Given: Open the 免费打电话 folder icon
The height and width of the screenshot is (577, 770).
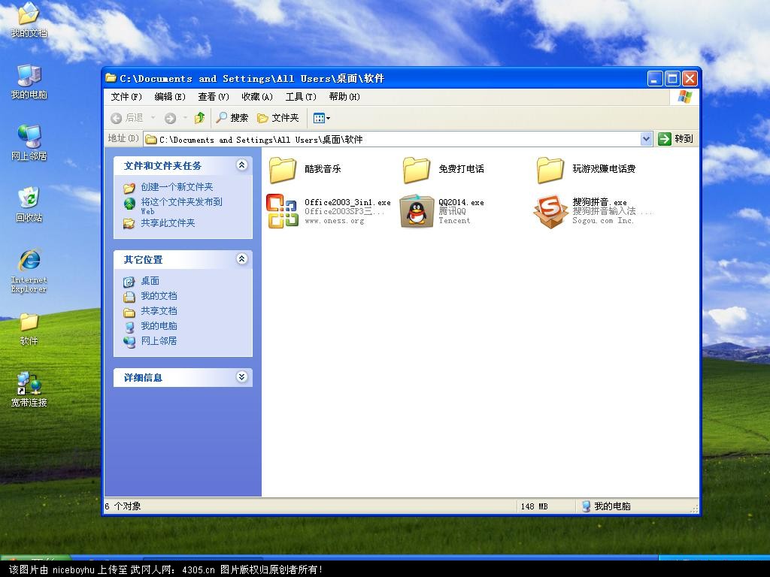Looking at the screenshot, I should pyautogui.click(x=417, y=170).
